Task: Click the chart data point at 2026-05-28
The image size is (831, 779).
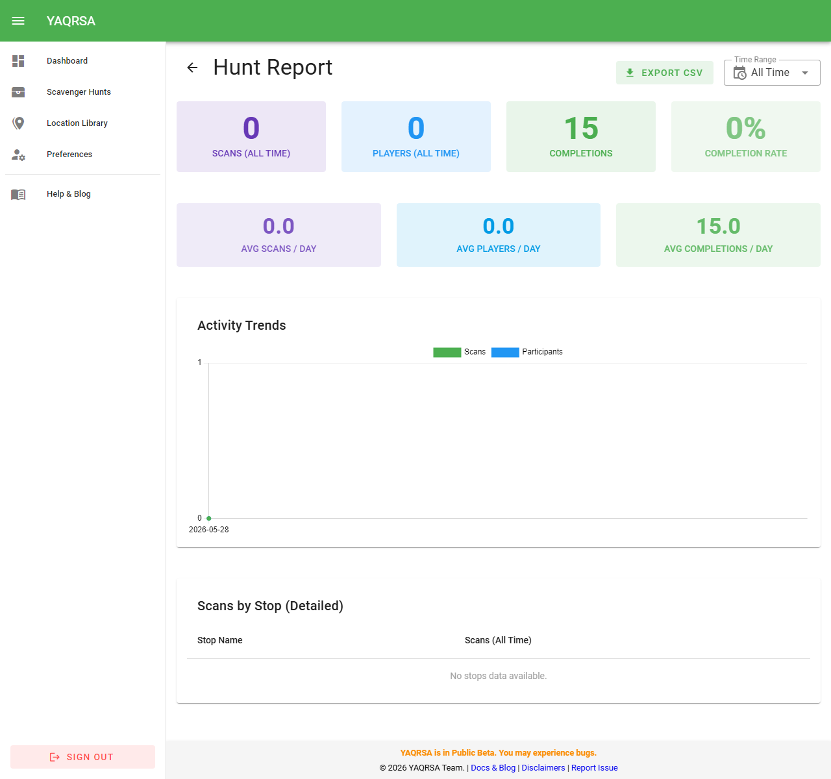Action: [x=208, y=518]
